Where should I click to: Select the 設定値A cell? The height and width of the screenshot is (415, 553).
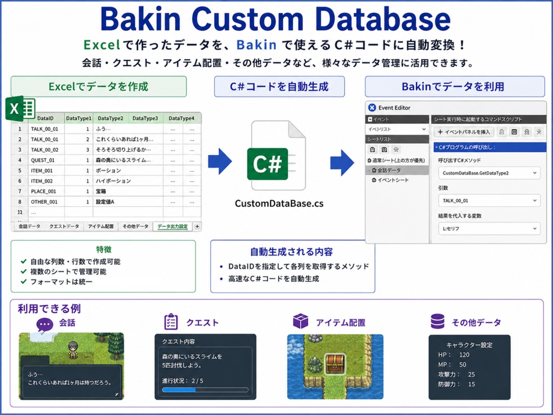[128, 202]
